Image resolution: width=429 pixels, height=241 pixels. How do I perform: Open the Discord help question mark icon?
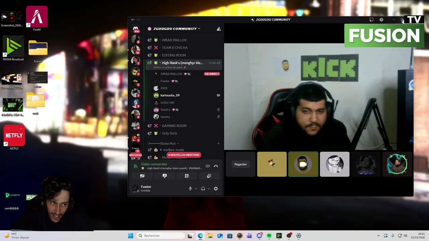point(381,20)
